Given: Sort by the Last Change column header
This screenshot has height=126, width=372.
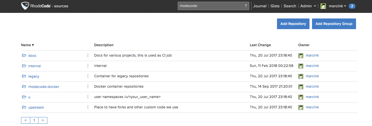Looking at the screenshot, I should coord(260,45).
